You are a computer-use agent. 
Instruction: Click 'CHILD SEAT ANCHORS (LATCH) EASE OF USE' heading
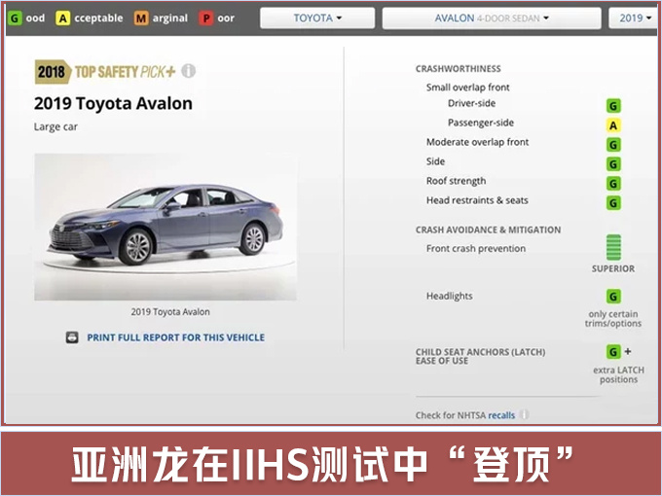coord(481,356)
